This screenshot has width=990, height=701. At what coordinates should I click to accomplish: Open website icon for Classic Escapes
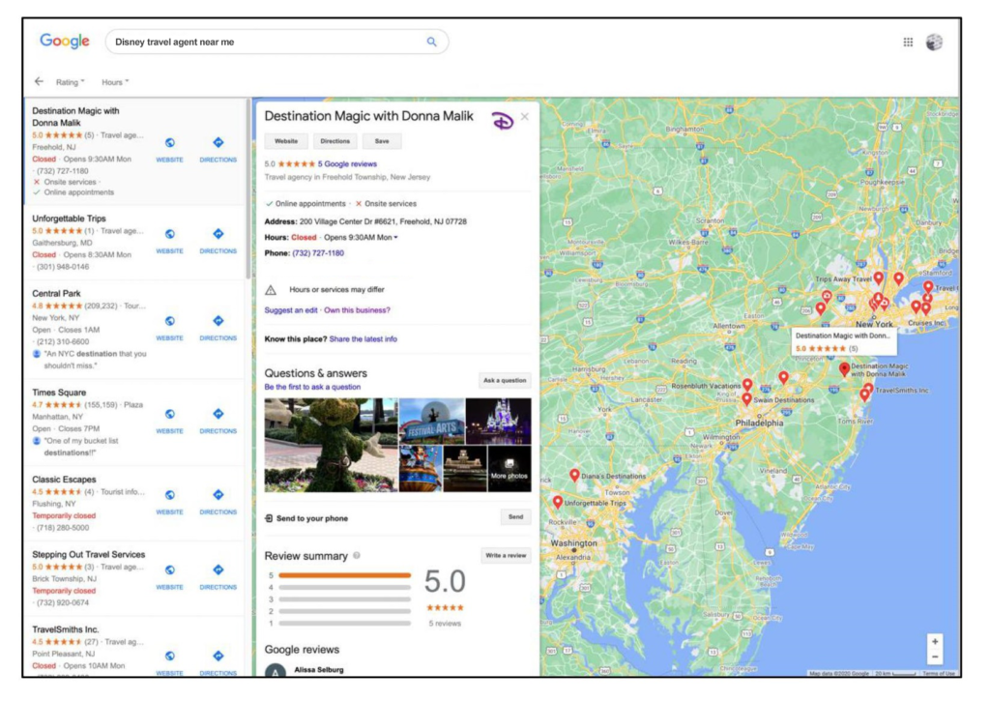point(170,495)
